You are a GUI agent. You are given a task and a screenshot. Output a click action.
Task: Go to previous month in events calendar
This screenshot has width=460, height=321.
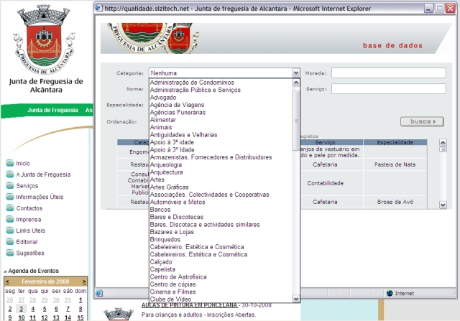pyautogui.click(x=9, y=282)
